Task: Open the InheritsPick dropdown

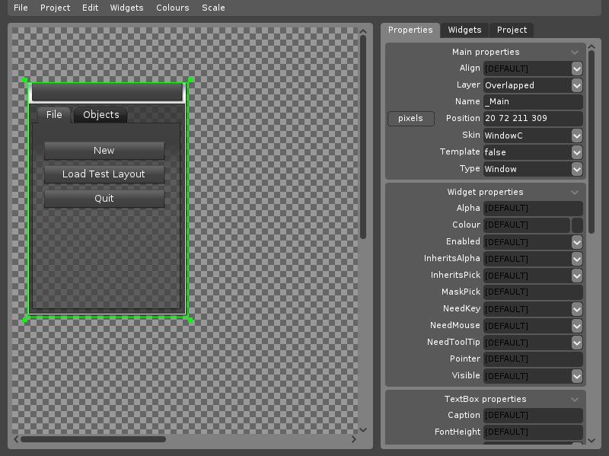Action: [577, 276]
